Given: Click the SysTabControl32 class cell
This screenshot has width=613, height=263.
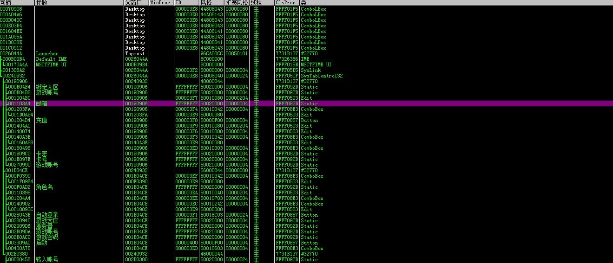Looking at the screenshot, I should coord(322,76).
